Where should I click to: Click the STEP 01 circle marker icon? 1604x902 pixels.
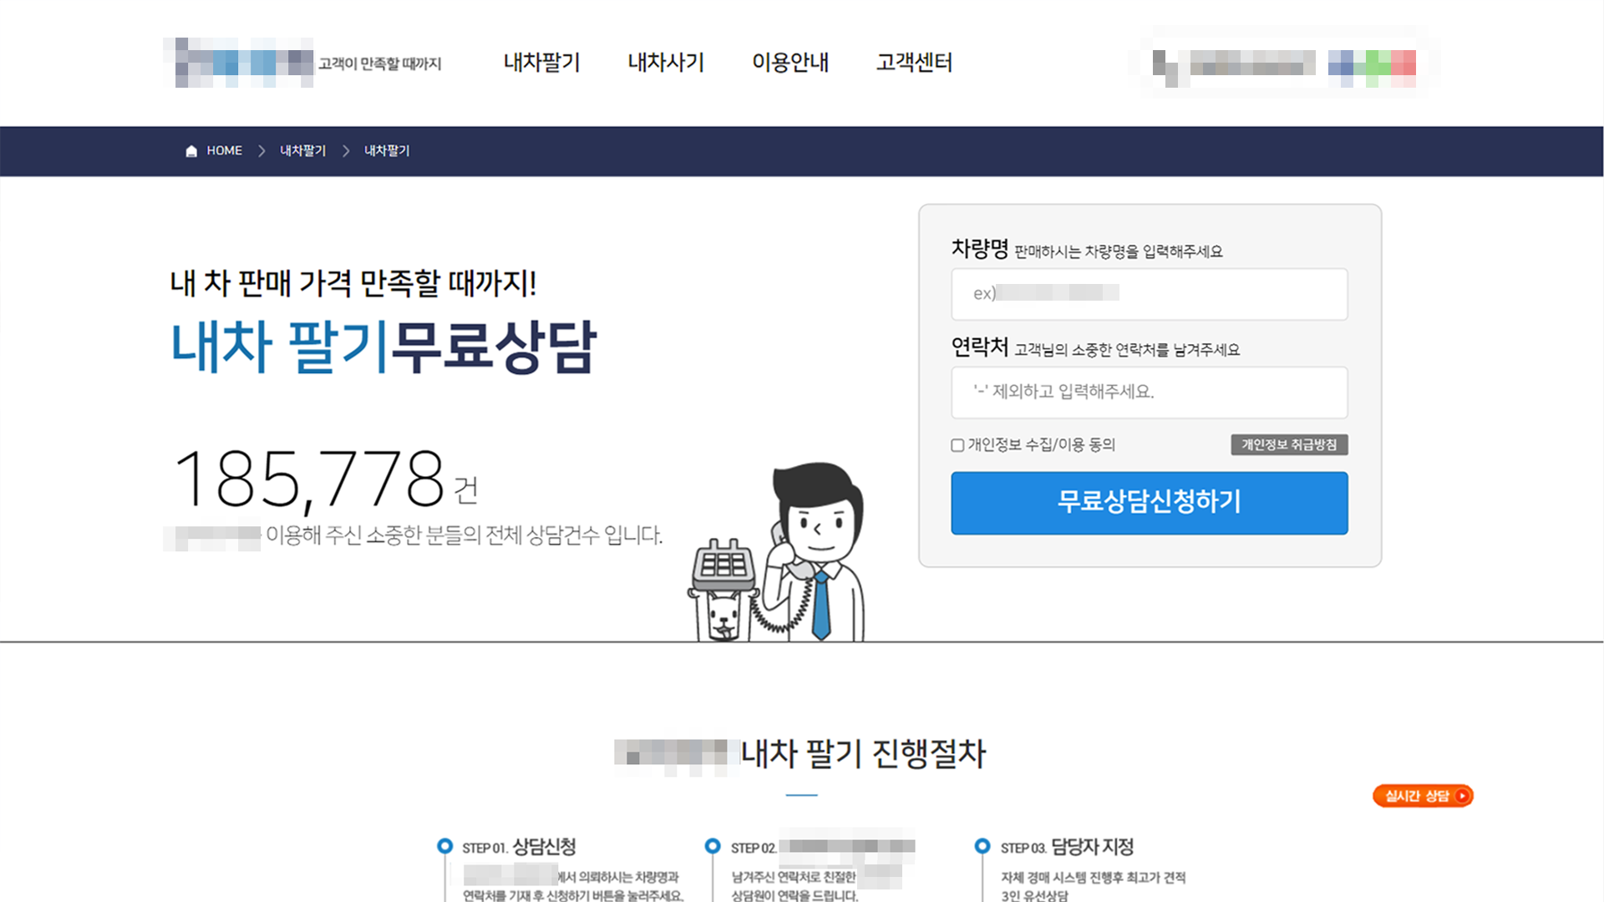[445, 846]
